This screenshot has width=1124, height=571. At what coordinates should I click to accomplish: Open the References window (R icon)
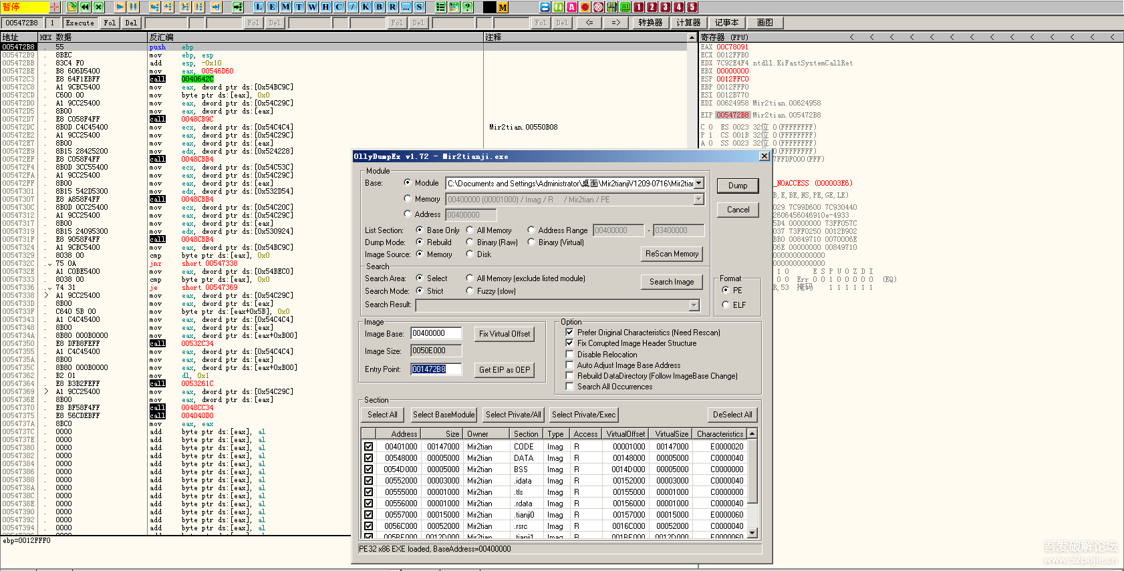point(392,7)
